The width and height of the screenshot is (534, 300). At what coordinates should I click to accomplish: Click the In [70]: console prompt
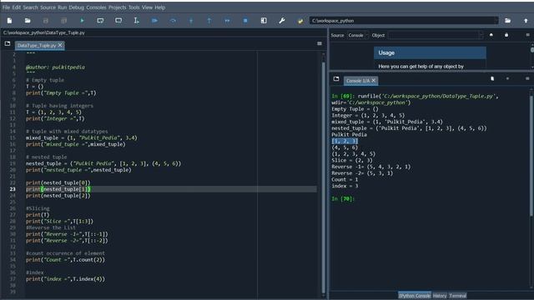[343, 198]
